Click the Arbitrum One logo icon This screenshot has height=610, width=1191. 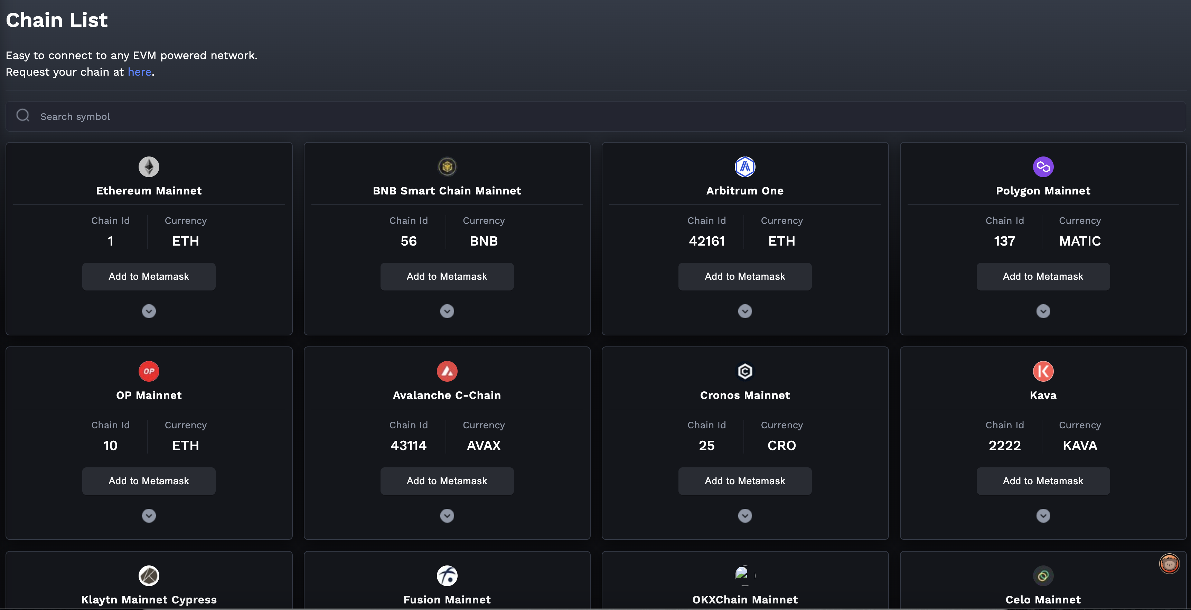(x=745, y=167)
